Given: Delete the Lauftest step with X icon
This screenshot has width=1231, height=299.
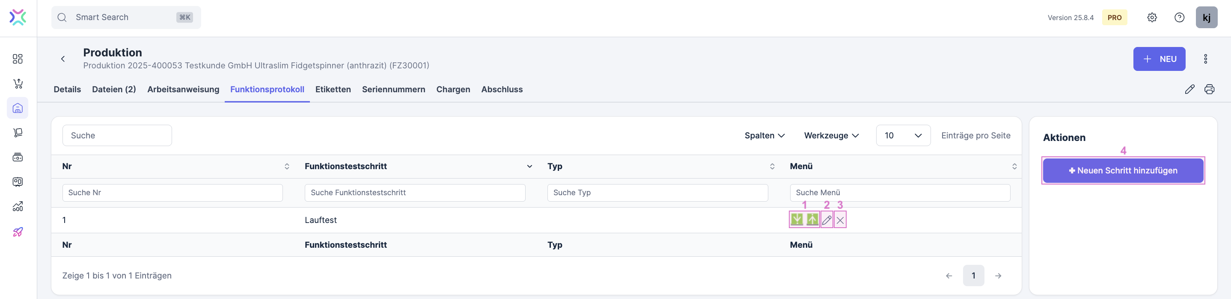Looking at the screenshot, I should [840, 220].
